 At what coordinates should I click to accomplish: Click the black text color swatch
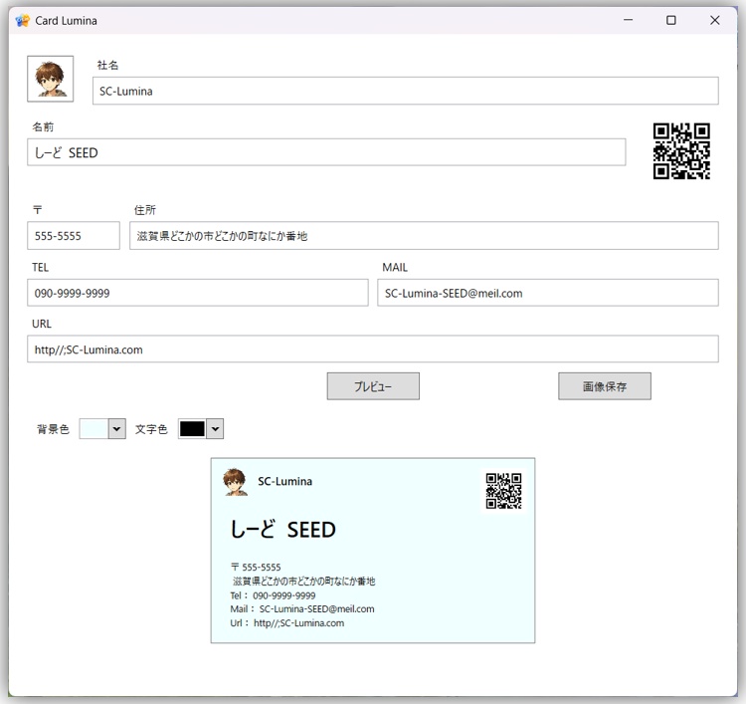192,429
